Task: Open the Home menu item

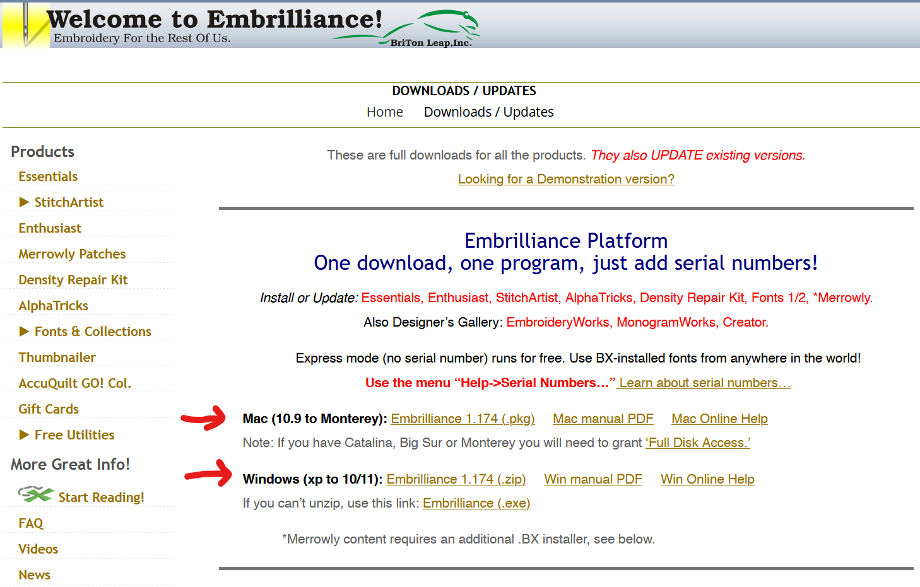Action: [x=385, y=112]
